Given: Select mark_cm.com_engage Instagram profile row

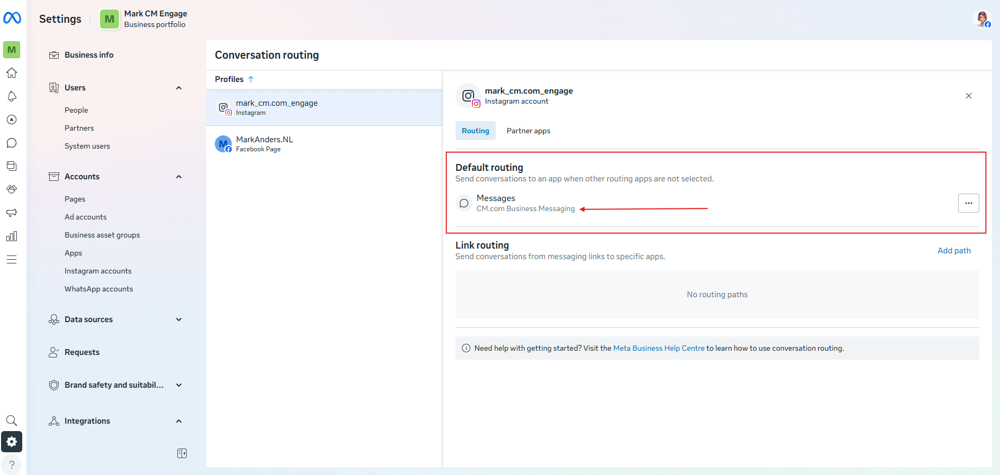Looking at the screenshot, I should [324, 107].
